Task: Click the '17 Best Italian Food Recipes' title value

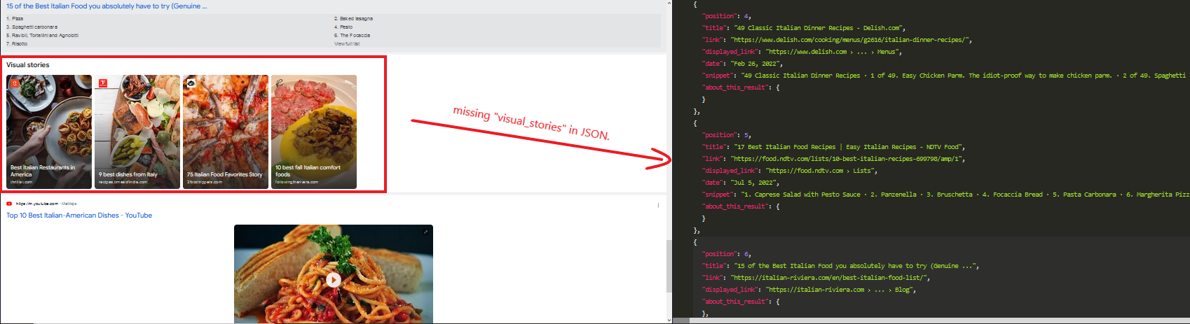Action: point(849,147)
